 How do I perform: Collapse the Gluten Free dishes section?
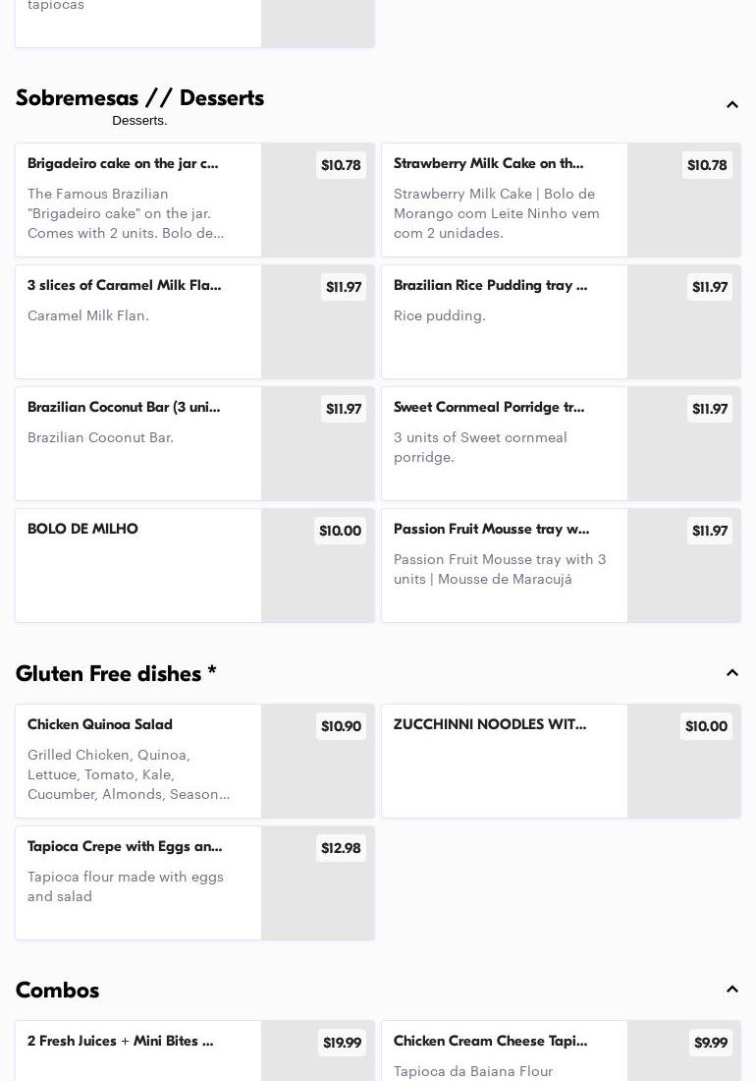pyautogui.click(x=731, y=673)
